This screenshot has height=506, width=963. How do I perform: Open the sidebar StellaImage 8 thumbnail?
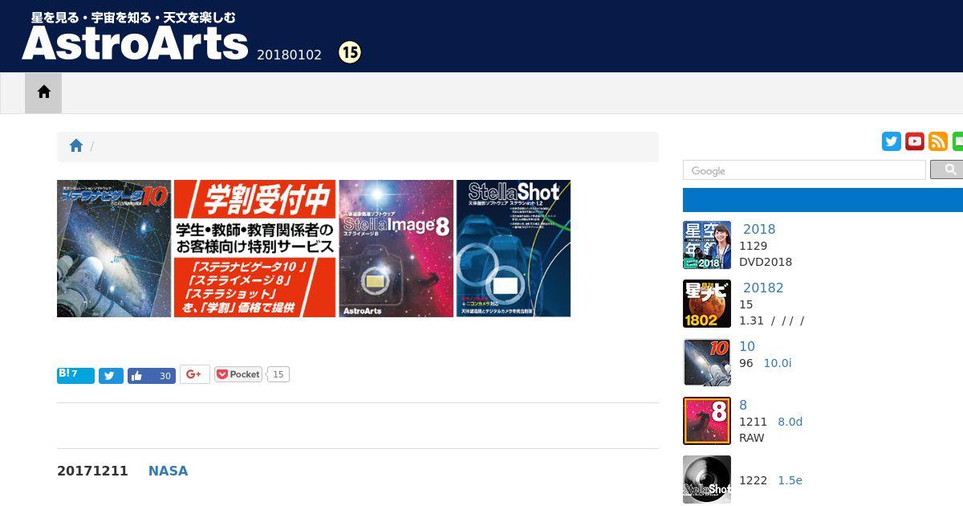707,421
